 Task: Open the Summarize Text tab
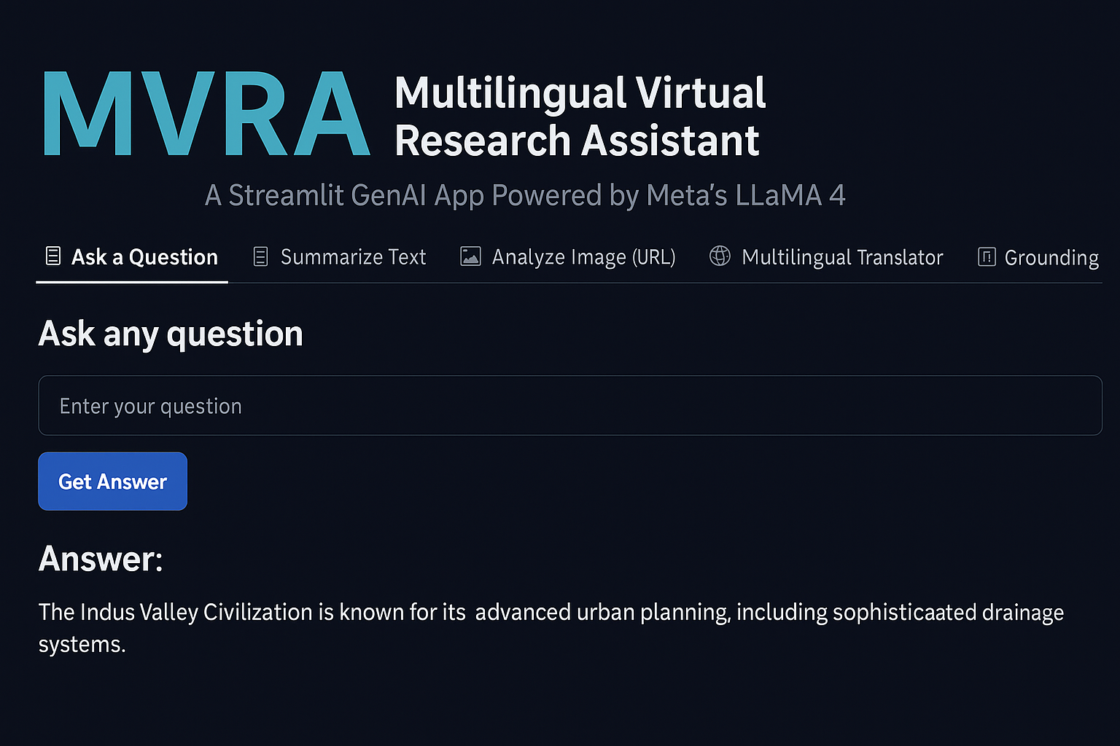pyautogui.click(x=353, y=257)
